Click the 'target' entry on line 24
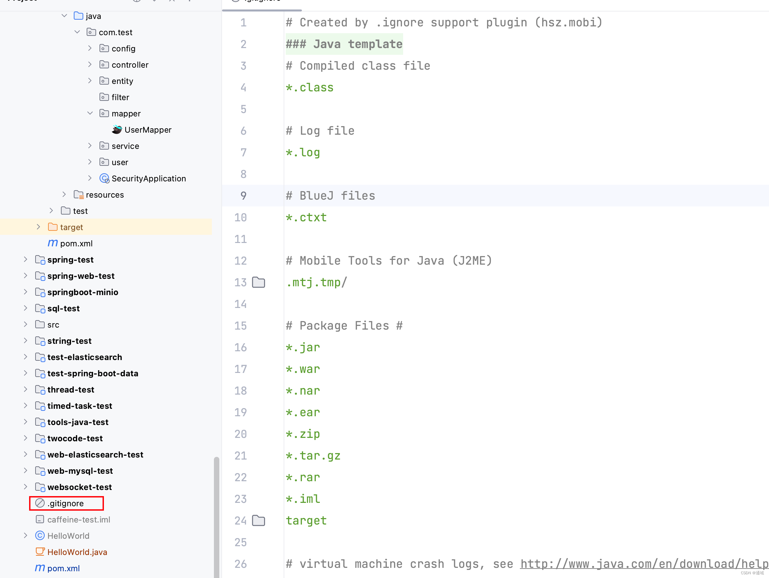Image resolution: width=769 pixels, height=578 pixels. click(x=306, y=521)
